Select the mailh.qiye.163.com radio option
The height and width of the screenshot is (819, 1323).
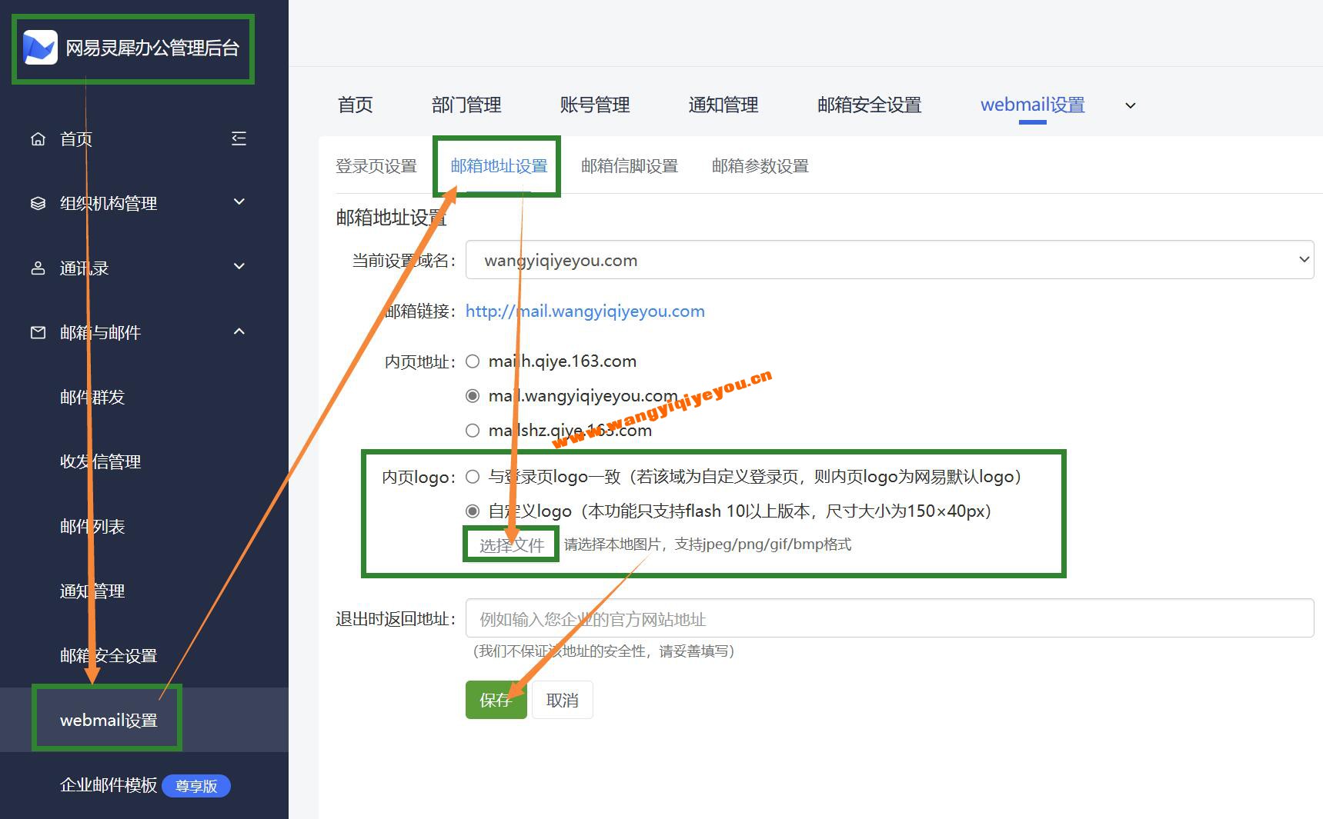tap(473, 361)
